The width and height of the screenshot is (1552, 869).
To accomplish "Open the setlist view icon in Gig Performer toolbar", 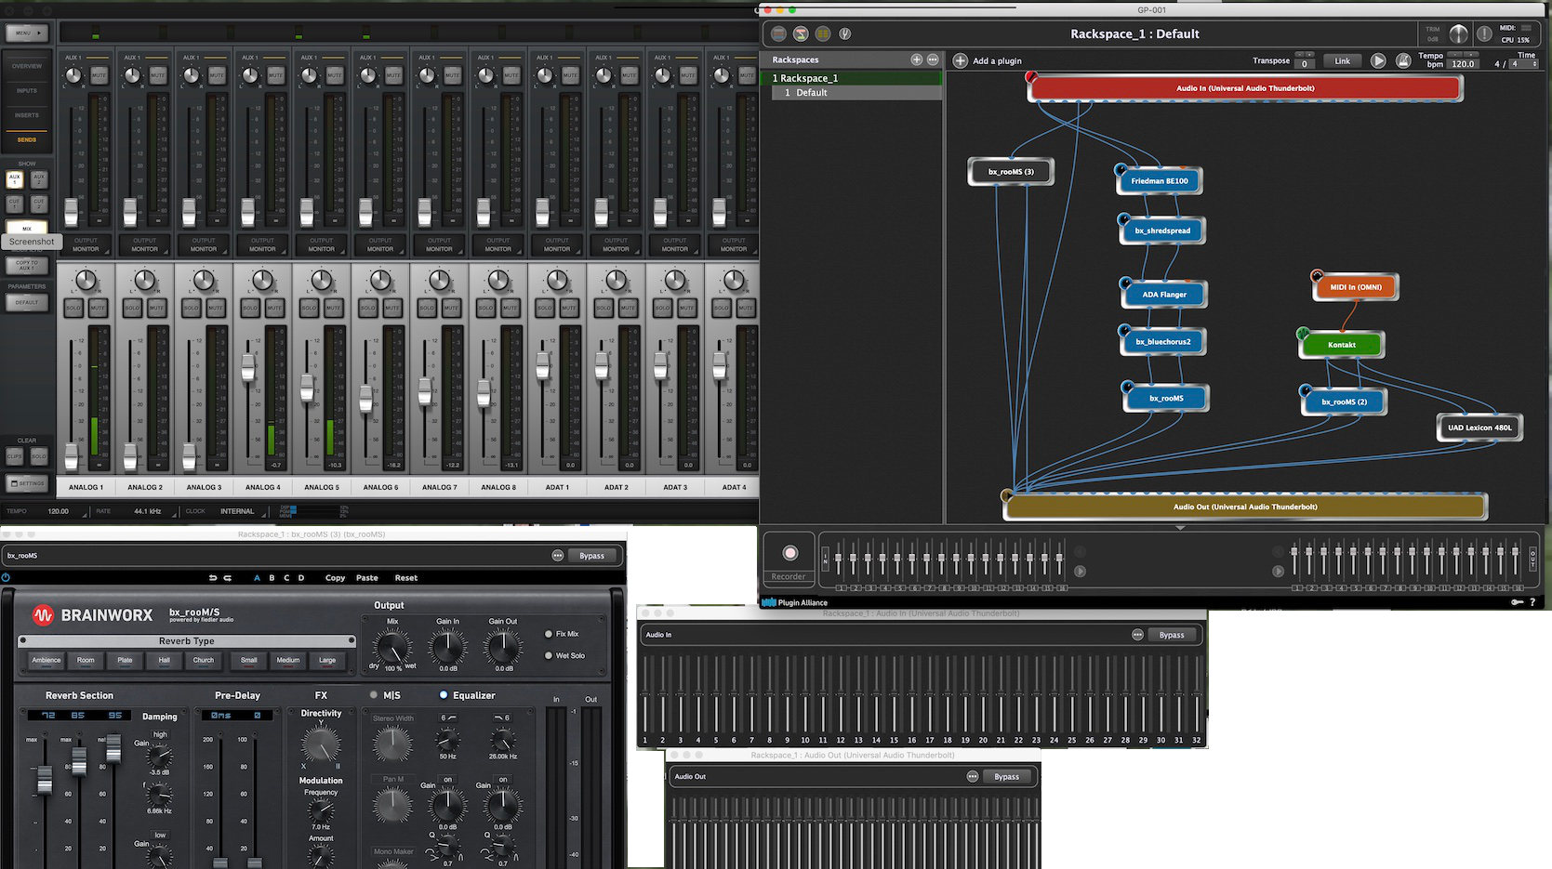I will click(x=778, y=33).
